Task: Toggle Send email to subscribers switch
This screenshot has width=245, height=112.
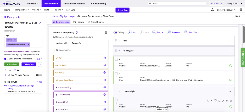Action: click(x=6, y=59)
